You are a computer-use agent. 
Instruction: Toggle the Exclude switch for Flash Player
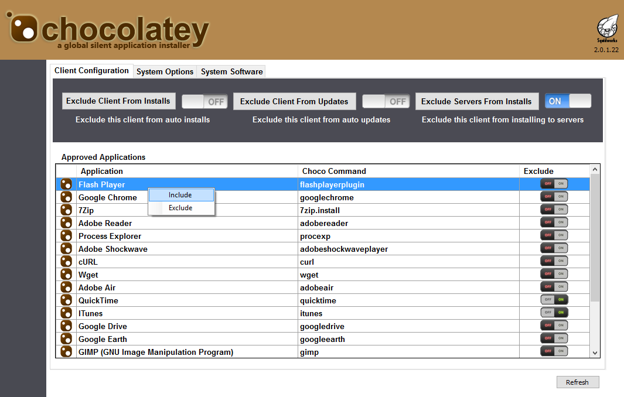554,183
